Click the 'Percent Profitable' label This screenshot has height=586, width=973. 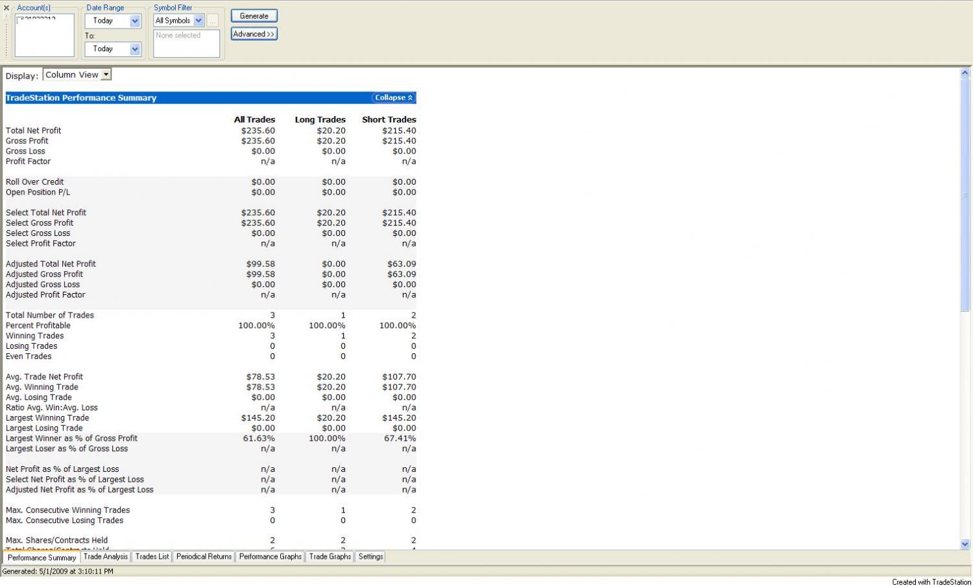[x=38, y=325]
